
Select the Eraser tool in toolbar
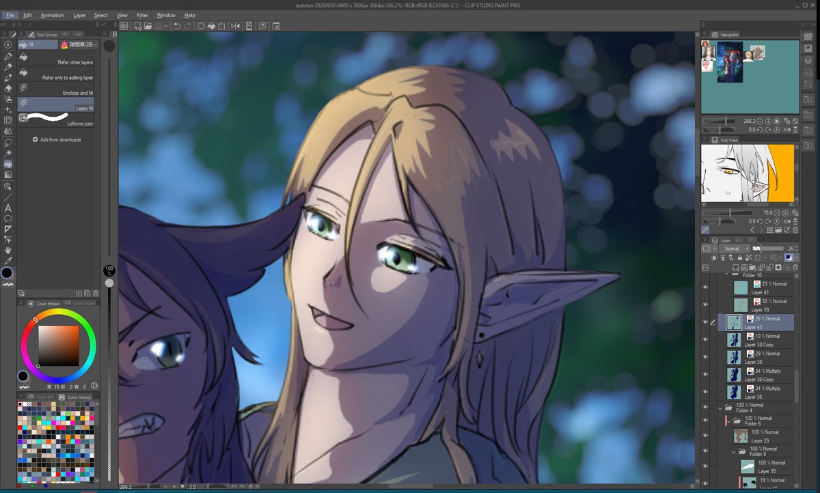(x=8, y=88)
